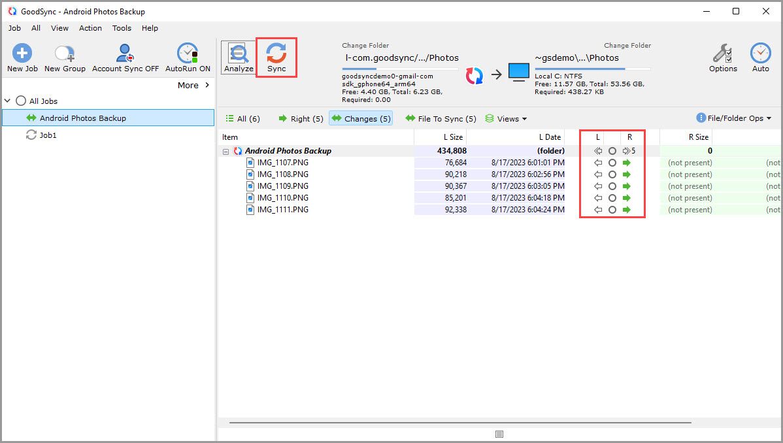Set left arrow direction for IMG_1107.PNG
This screenshot has height=443, width=783.
[x=598, y=163]
